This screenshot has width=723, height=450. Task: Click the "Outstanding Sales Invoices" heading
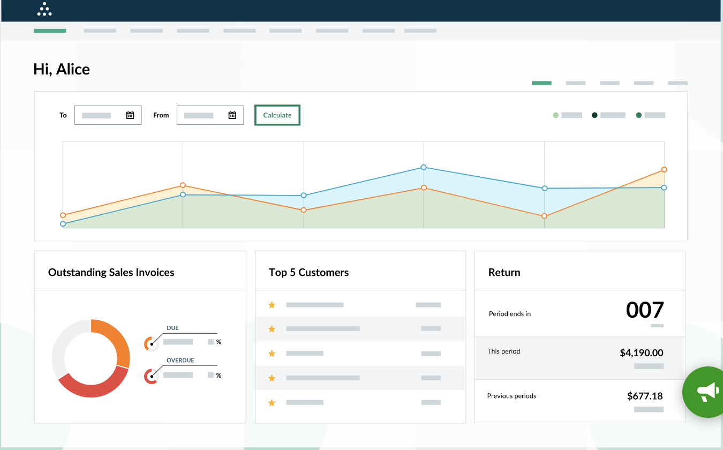click(111, 272)
